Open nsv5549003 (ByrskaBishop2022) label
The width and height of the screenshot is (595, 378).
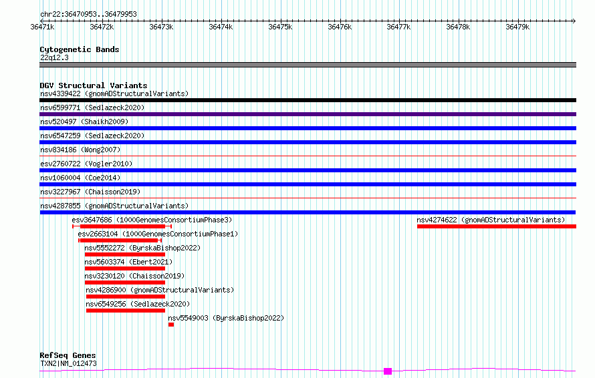tap(226, 318)
